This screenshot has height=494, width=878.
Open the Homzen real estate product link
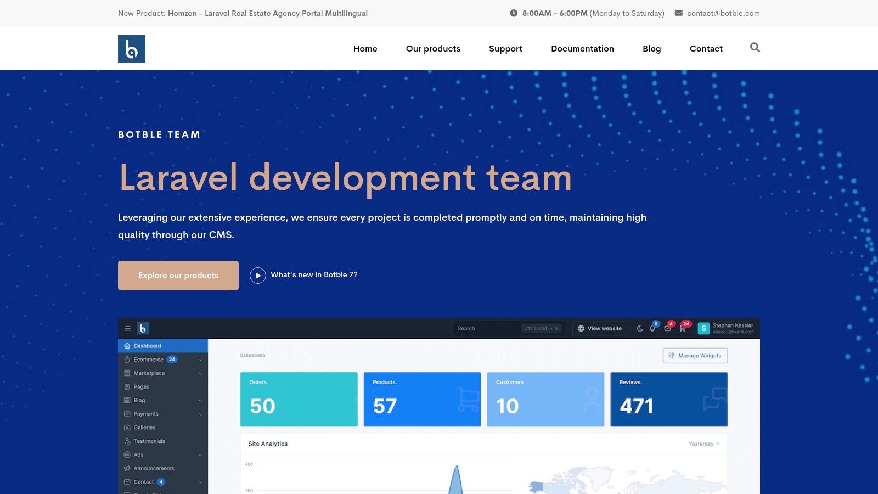(268, 13)
